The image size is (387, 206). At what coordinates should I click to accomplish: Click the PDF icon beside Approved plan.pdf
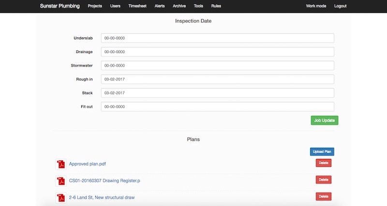tap(61, 164)
